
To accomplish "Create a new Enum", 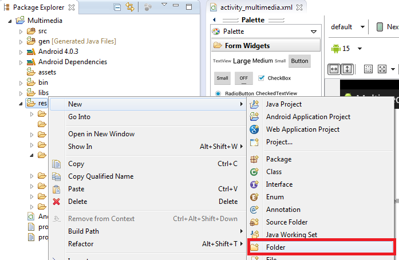I will 321,197.
